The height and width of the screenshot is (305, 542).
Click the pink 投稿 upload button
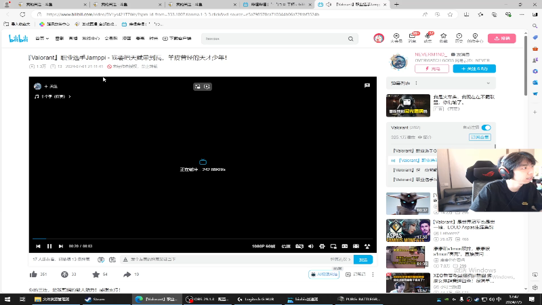click(502, 39)
